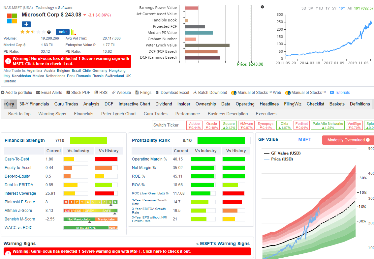Click the MSFT ticker label in GF Value
Image resolution: width=374 pixels, height=259 pixels.
[305, 139]
